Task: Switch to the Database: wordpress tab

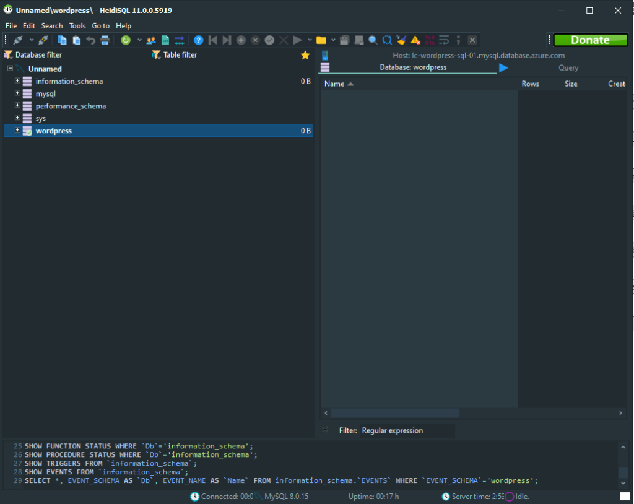Action: [x=413, y=67]
